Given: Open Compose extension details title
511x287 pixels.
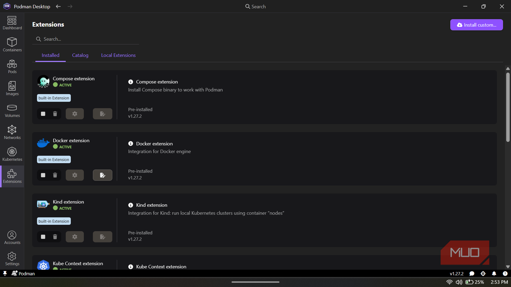Looking at the screenshot, I should [157, 82].
